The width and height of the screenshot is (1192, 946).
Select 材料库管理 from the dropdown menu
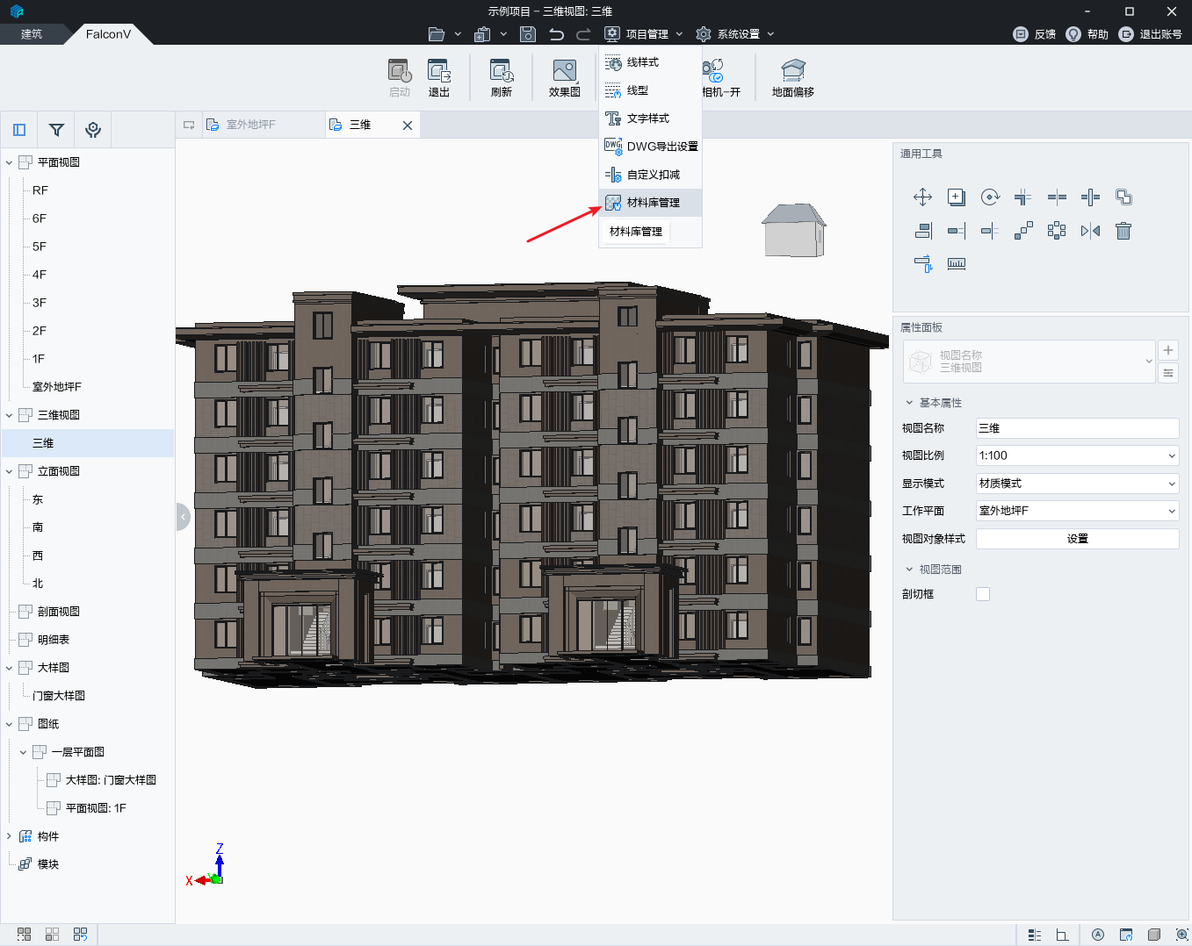click(652, 203)
